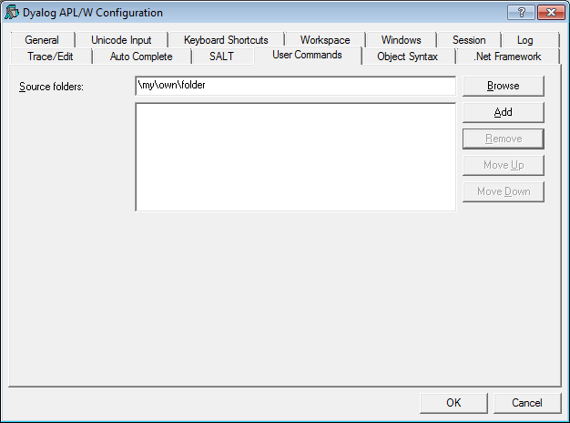Click the Dyalog APL title bar icon
570x423 pixels.
point(12,13)
